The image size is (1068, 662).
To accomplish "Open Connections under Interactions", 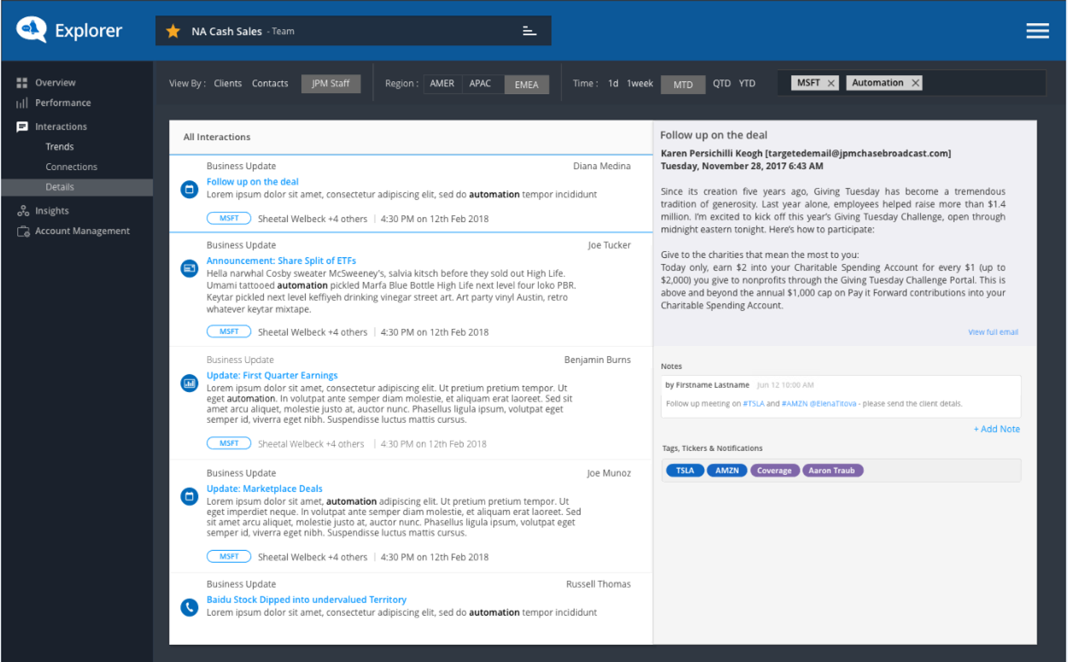I will pos(72,167).
